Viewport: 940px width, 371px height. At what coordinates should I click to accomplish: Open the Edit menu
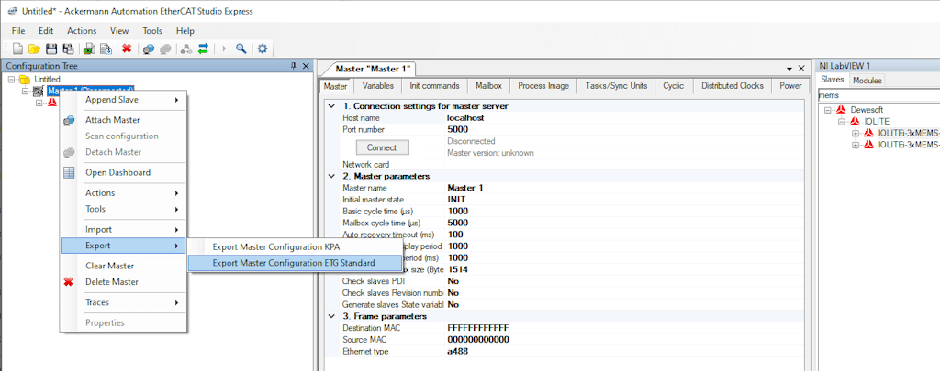46,30
